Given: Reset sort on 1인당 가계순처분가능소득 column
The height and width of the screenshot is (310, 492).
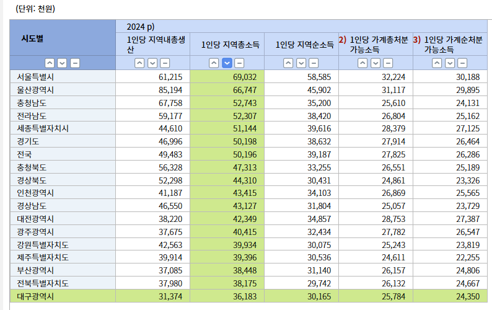Looking at the screenshot, I should coord(462,63).
